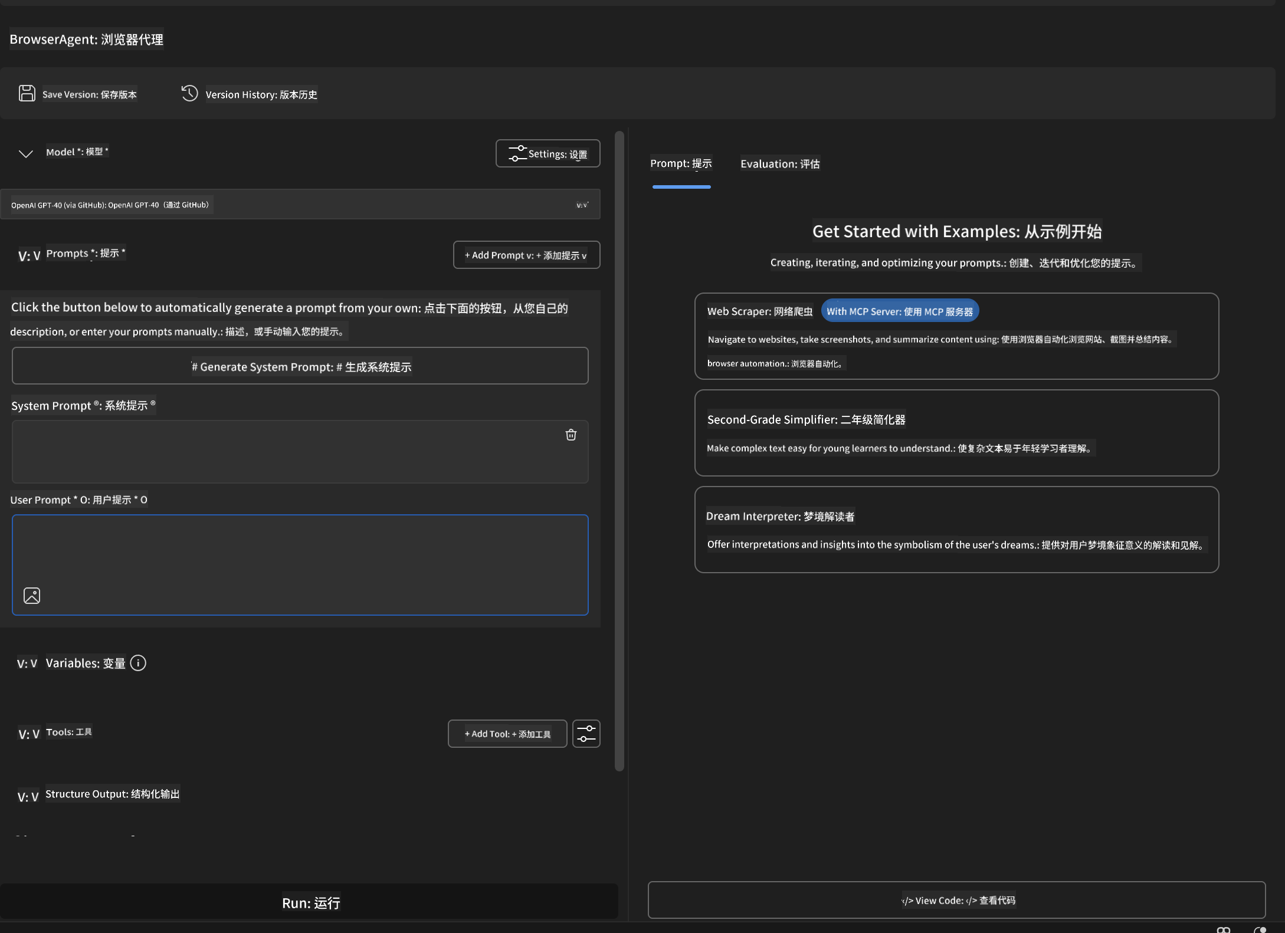Open the OpenAI GPT-4o model dropdown
This screenshot has height=933, width=1285.
coord(300,205)
